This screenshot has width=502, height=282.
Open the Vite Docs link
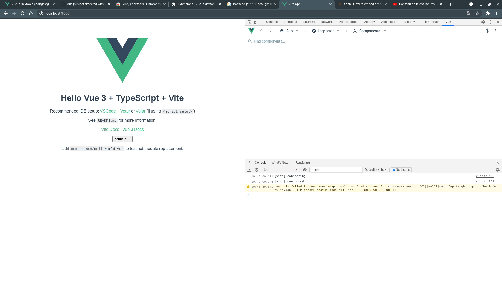[110, 130]
